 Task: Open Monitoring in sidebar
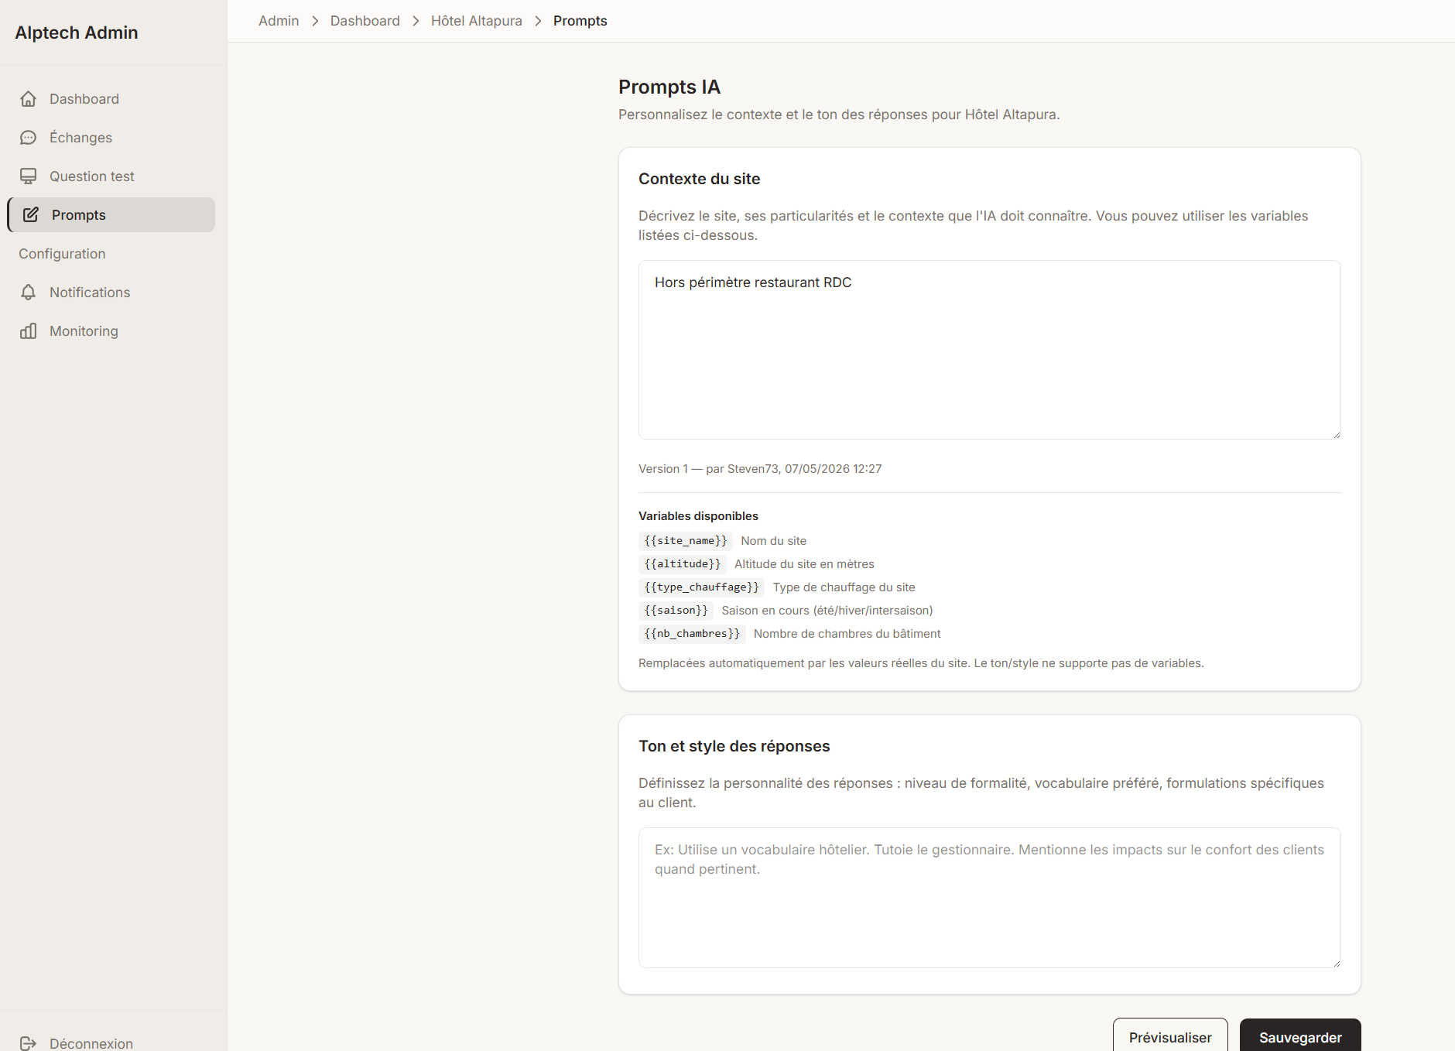[111, 331]
